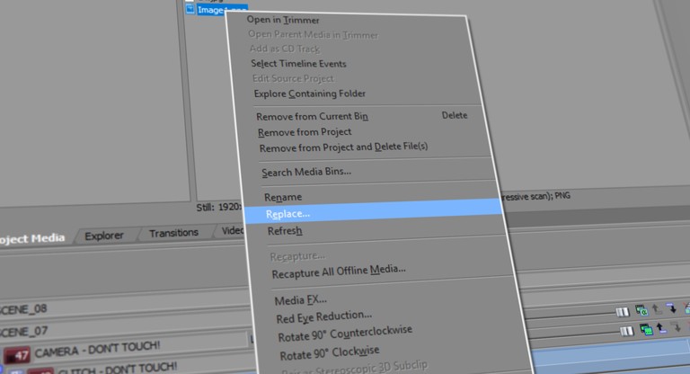Select Rotate 90° Clockwise
Viewport: 690px width, 374px height.
[x=330, y=352]
